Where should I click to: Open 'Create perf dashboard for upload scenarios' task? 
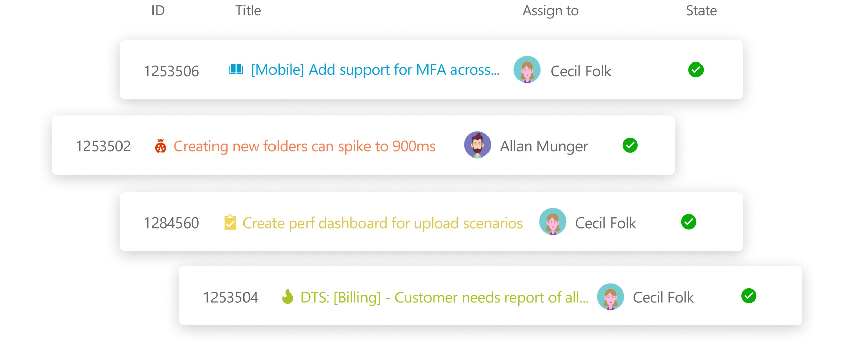point(383,223)
